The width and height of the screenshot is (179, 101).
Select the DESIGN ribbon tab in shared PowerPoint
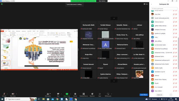(13, 31)
